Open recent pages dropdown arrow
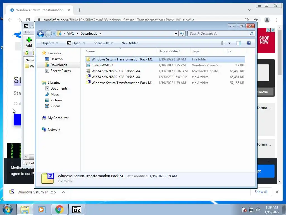Image resolution: width=286 pixels, height=215 pixels. (x=54, y=34)
